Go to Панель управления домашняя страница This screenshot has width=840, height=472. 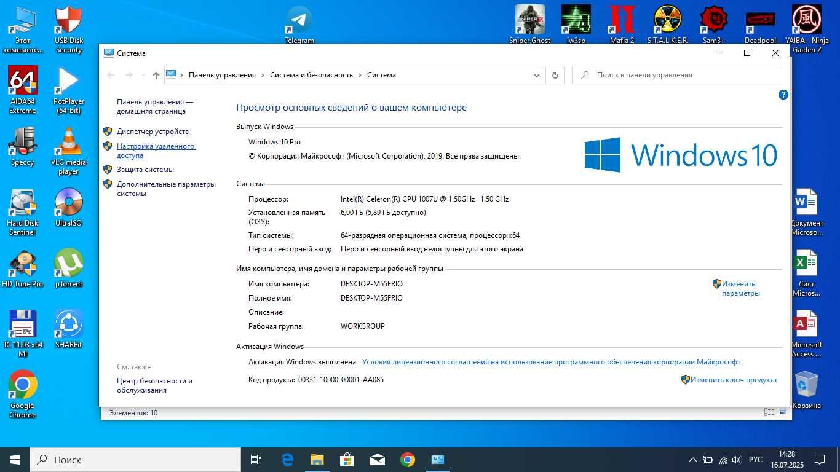[155, 106]
